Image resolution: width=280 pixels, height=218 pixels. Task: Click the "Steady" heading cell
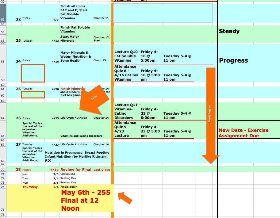[x=229, y=31]
